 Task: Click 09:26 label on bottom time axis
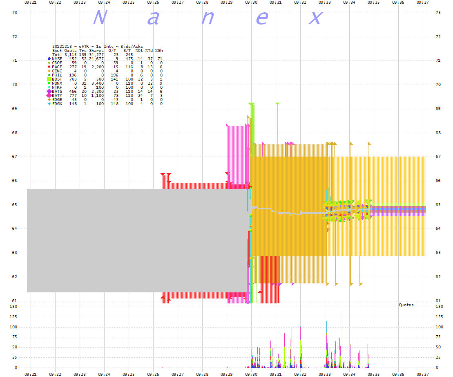pos(153,374)
